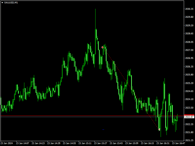Click the 2021.80 price scale label
195x146 pixels.
pyautogui.click(x=189, y=132)
